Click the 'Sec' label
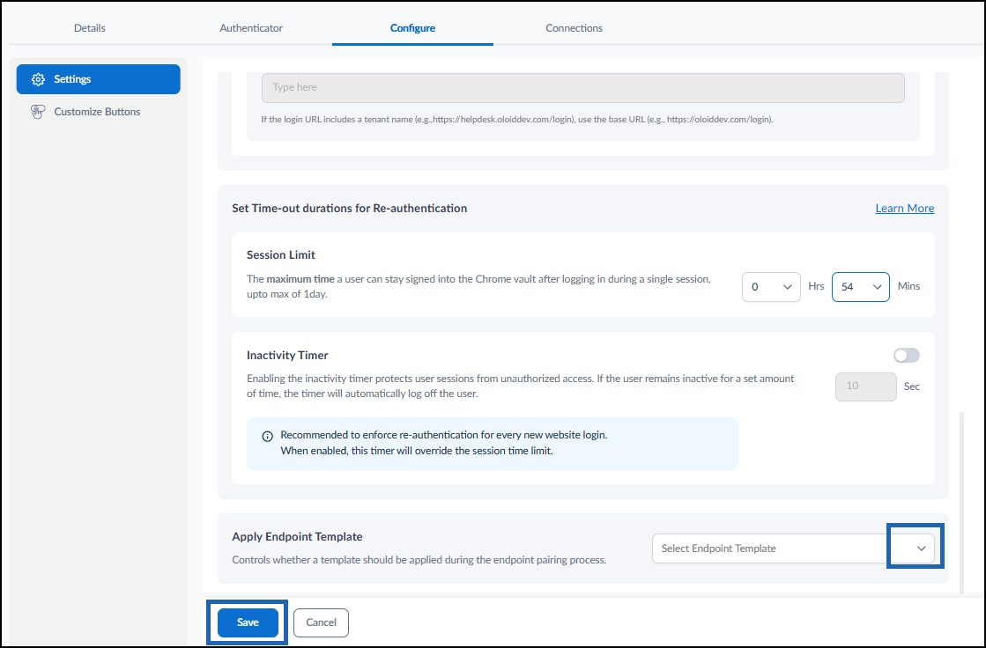Image resolution: width=986 pixels, height=648 pixels. coord(912,387)
